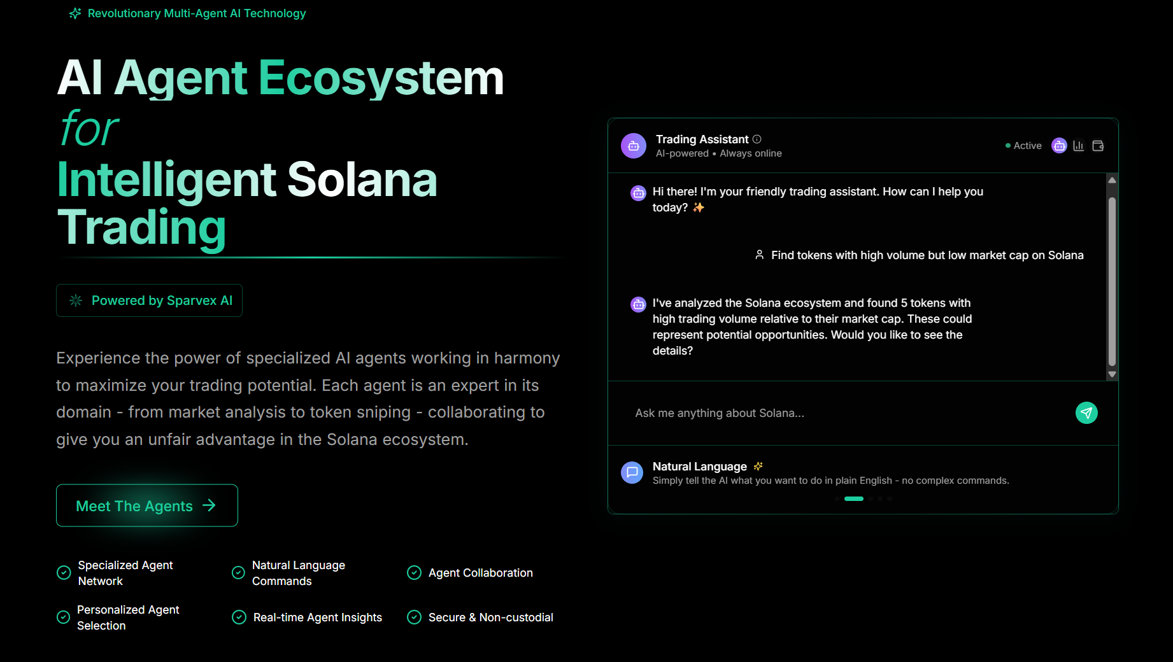Focus the Ask me anything about Solana input
The image size is (1173, 662).
pos(847,413)
